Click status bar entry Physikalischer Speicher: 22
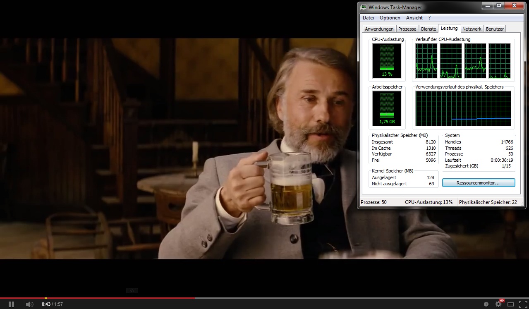 [x=488, y=202]
